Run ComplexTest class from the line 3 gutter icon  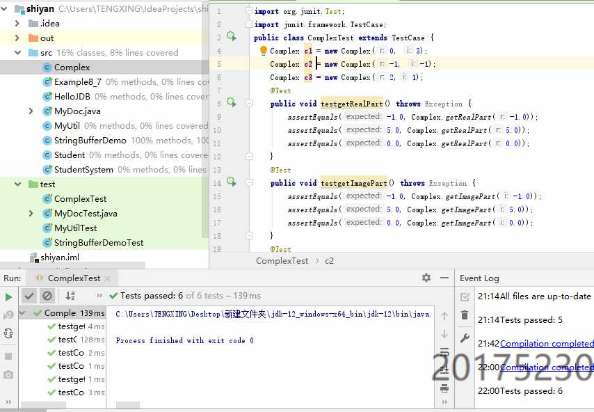click(231, 37)
